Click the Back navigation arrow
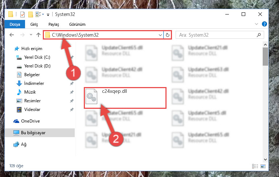 click(12, 35)
